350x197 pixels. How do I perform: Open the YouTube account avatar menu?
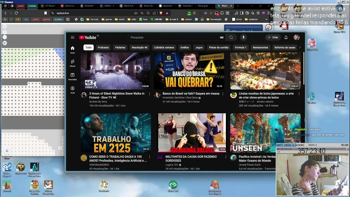coord(296,37)
